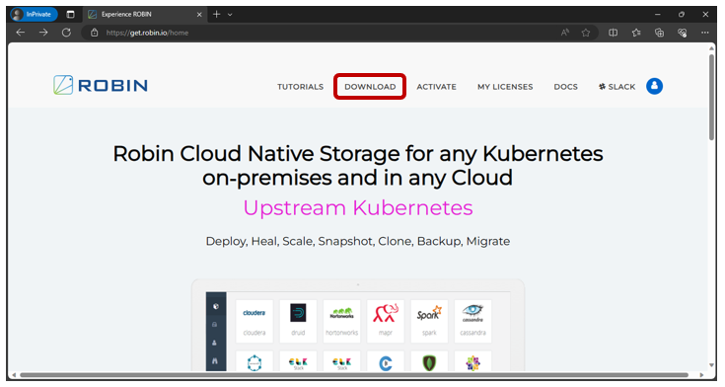The image size is (725, 387).
Task: Open the tab actions menu icon
Action: [x=70, y=15]
